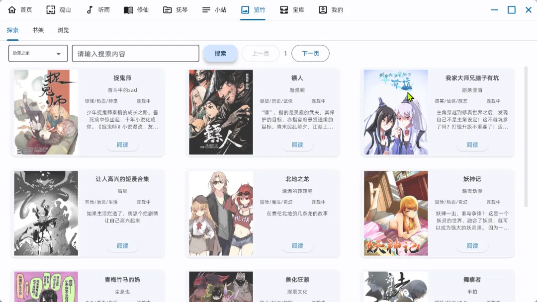Open the 让人高兴的短漫合集 cover thumbnail

coord(46,213)
